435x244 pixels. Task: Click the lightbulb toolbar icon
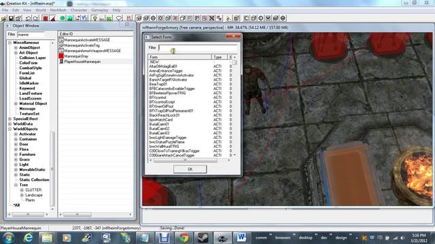click(94, 18)
